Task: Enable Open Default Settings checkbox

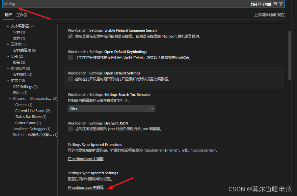Action: coord(70,79)
